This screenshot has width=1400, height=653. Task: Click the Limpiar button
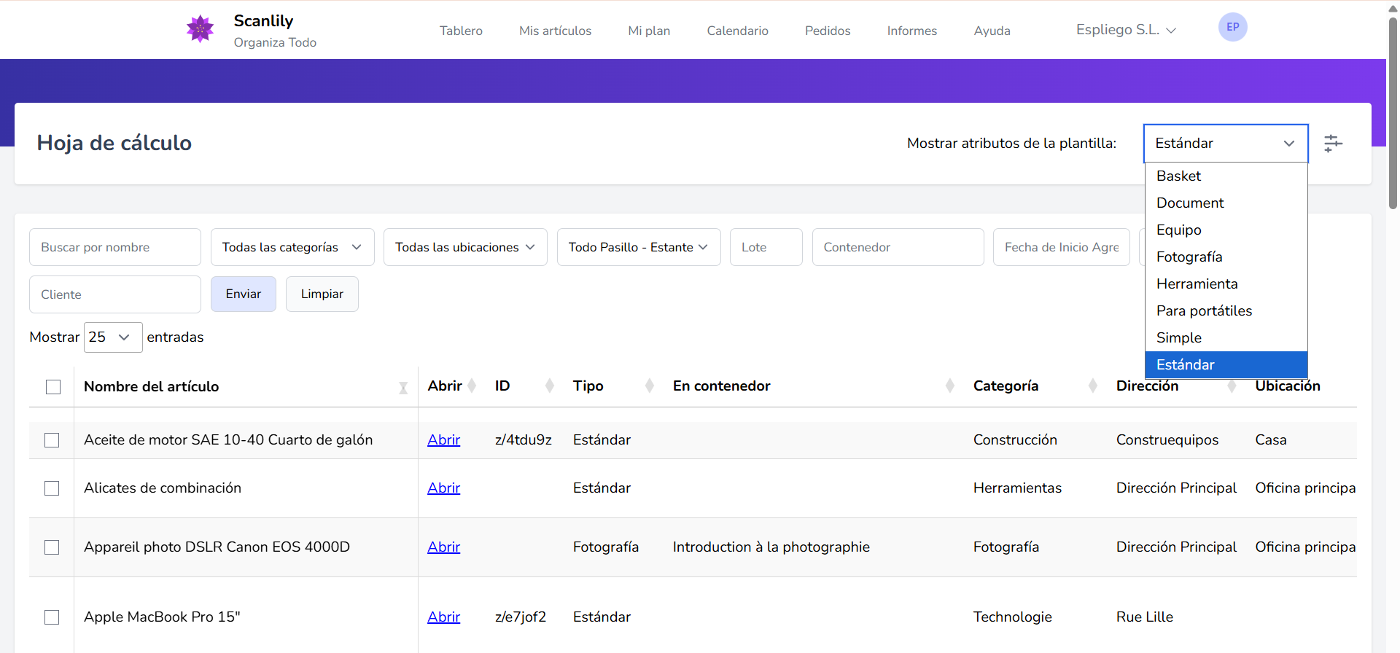[322, 294]
